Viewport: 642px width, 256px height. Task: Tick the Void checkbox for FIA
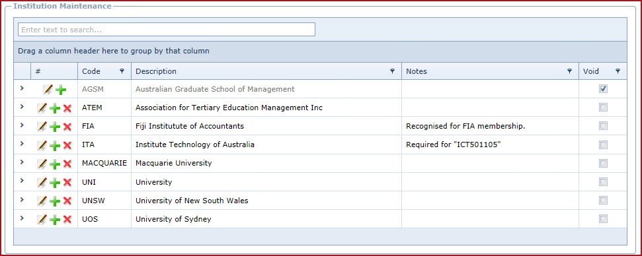pyautogui.click(x=603, y=126)
